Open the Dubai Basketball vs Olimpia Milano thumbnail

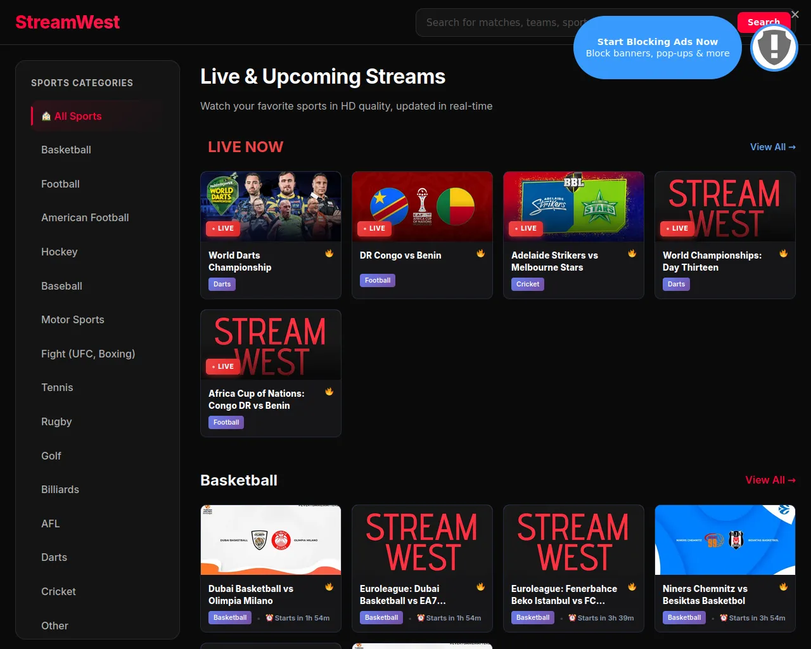click(271, 540)
